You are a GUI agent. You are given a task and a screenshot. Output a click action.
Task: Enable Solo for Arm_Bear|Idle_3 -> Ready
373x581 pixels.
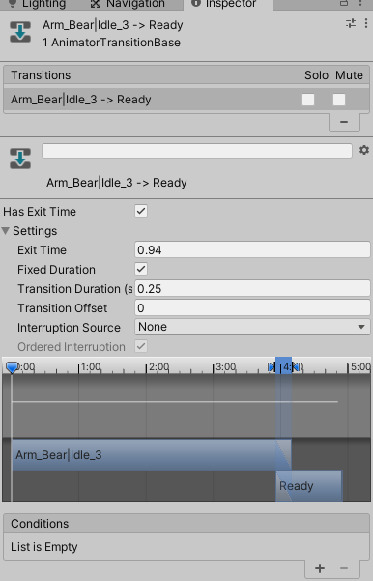[x=308, y=100]
